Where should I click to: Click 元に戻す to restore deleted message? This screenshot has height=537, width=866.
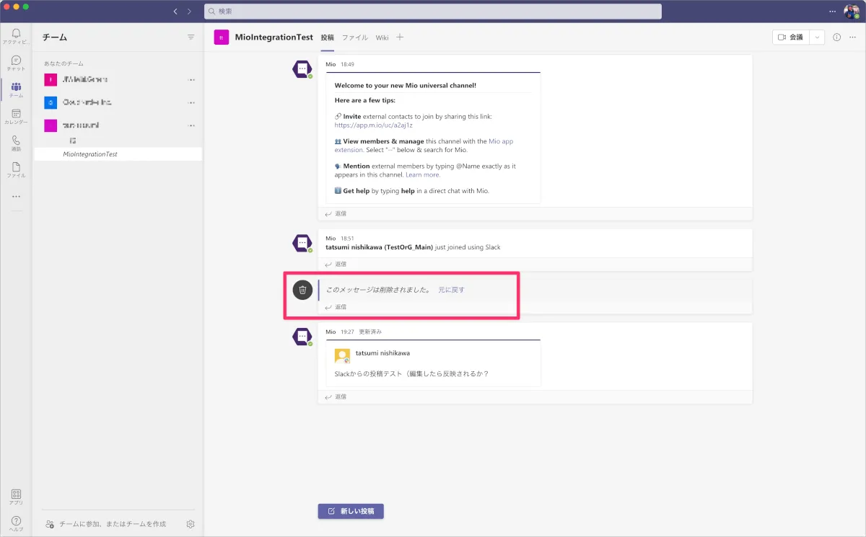click(x=451, y=290)
